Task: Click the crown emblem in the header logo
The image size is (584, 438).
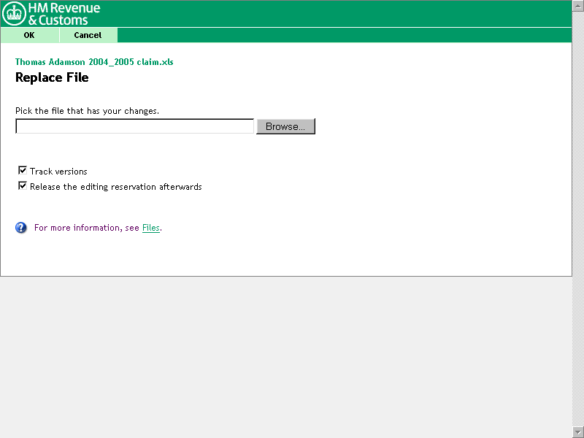Action: (x=14, y=14)
